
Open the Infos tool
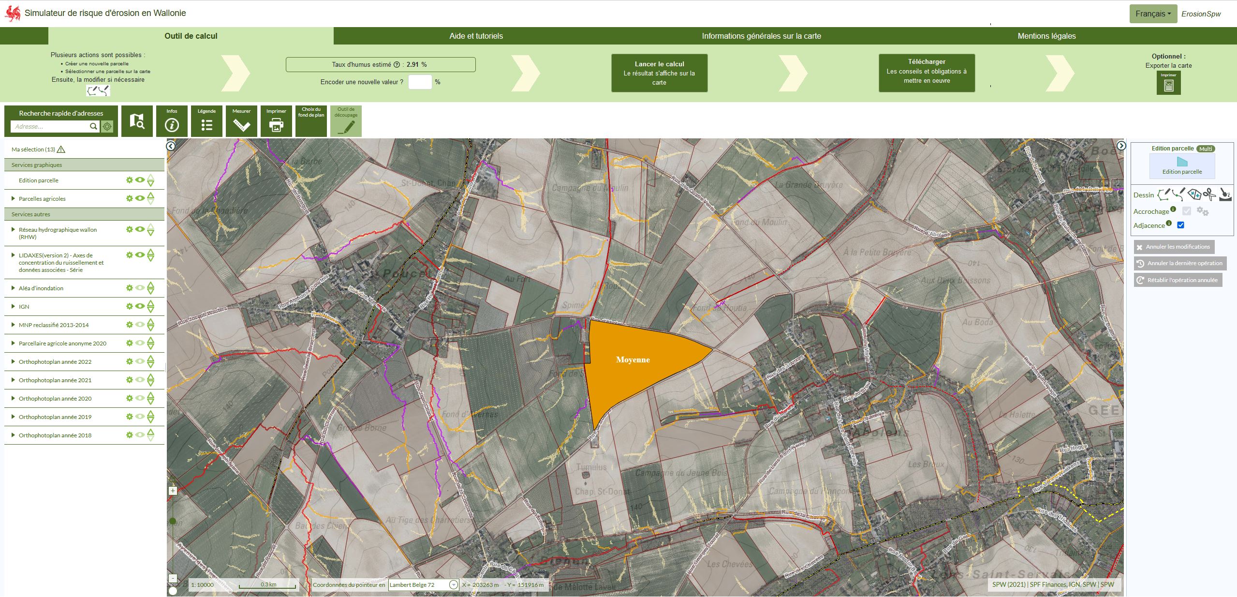coord(172,121)
